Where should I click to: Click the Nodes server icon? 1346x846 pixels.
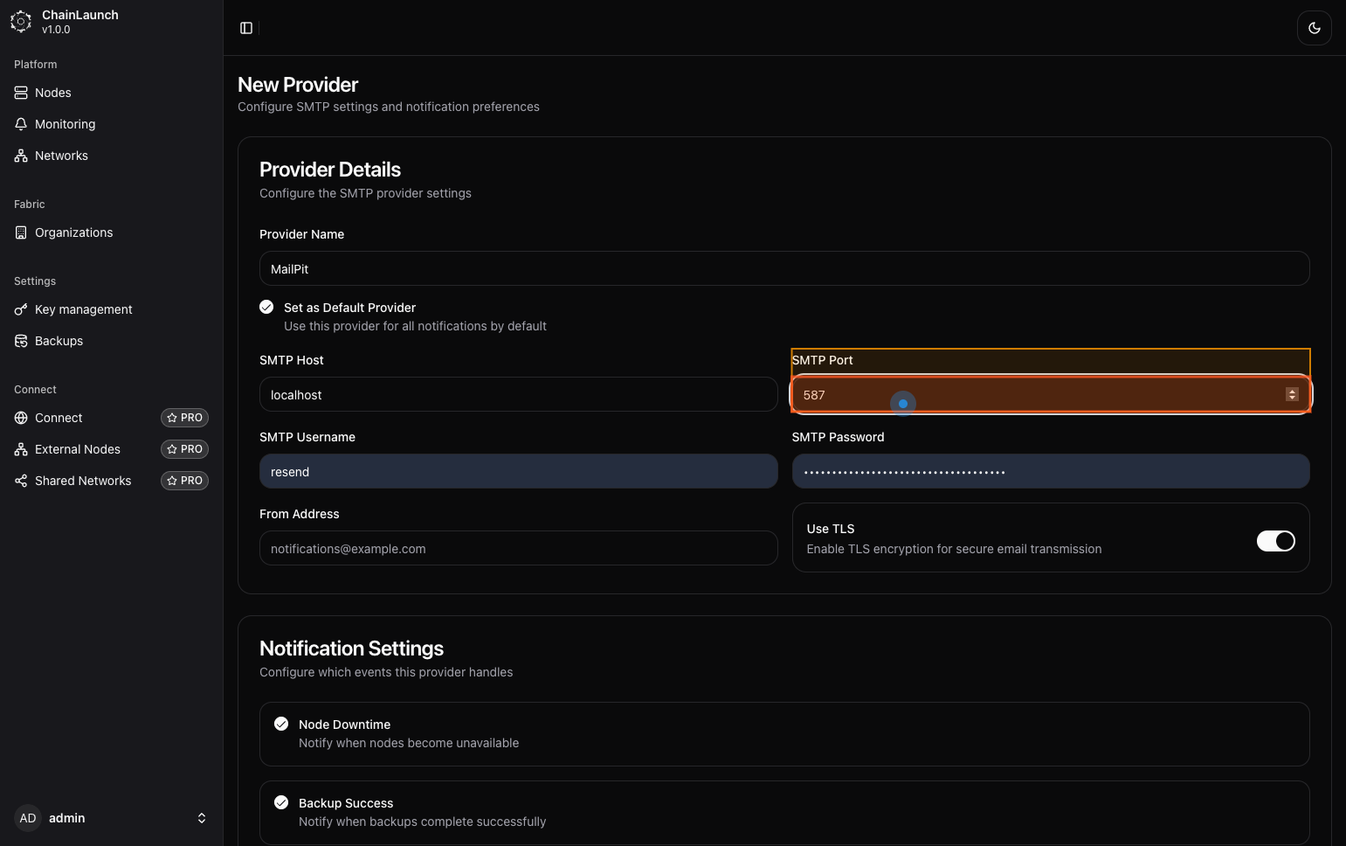click(x=21, y=93)
